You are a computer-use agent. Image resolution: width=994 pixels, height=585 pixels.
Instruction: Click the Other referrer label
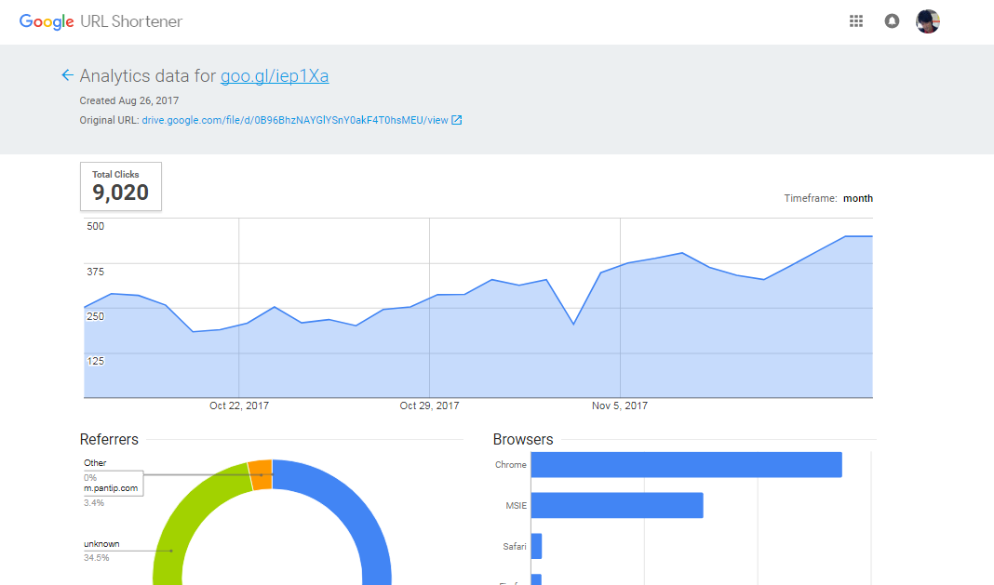(95, 462)
